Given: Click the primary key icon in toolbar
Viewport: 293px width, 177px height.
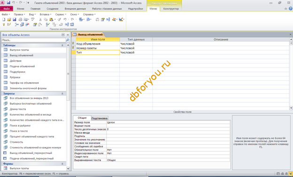Looking at the screenshot, I should coord(4,24).
